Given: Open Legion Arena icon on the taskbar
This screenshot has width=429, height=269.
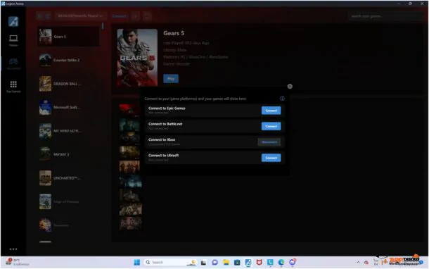Looking at the screenshot, I should pos(248,263).
